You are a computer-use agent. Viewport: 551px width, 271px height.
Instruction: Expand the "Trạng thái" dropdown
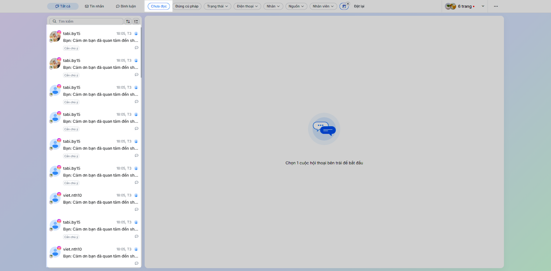[x=217, y=6]
